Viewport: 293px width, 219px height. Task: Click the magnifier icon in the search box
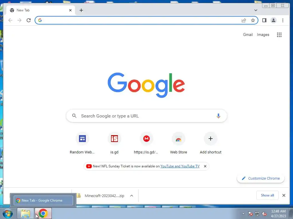pyautogui.click(x=74, y=116)
